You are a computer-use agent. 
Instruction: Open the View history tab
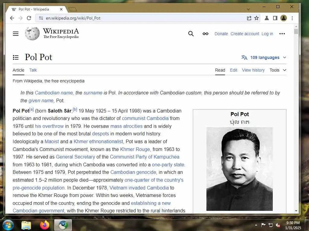coord(253,70)
